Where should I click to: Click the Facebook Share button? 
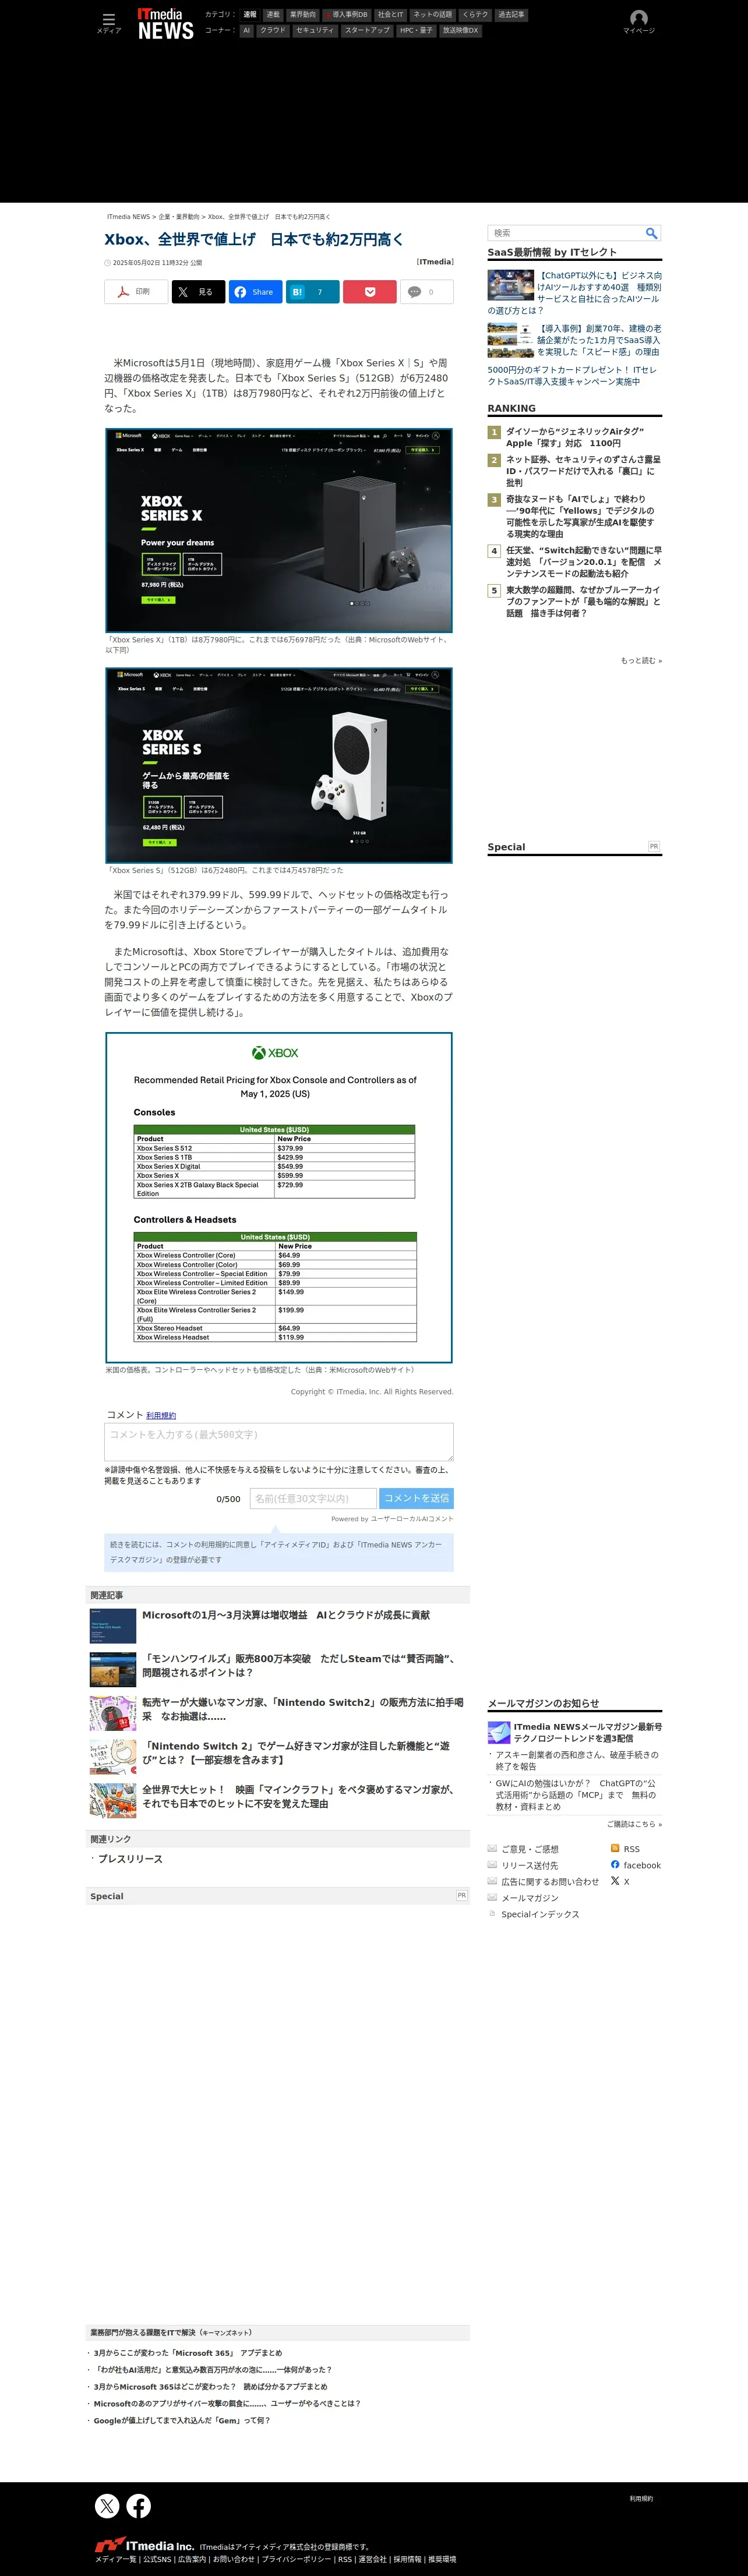[x=255, y=292]
